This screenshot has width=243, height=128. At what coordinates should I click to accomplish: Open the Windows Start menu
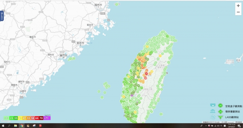(3, 126)
